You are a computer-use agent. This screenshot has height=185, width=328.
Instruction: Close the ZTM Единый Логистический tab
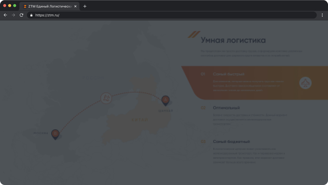pos(75,6)
